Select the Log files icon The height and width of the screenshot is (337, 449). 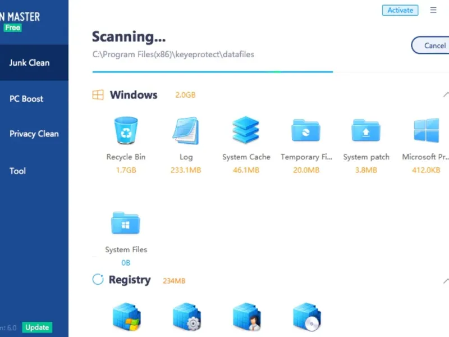pyautogui.click(x=186, y=130)
